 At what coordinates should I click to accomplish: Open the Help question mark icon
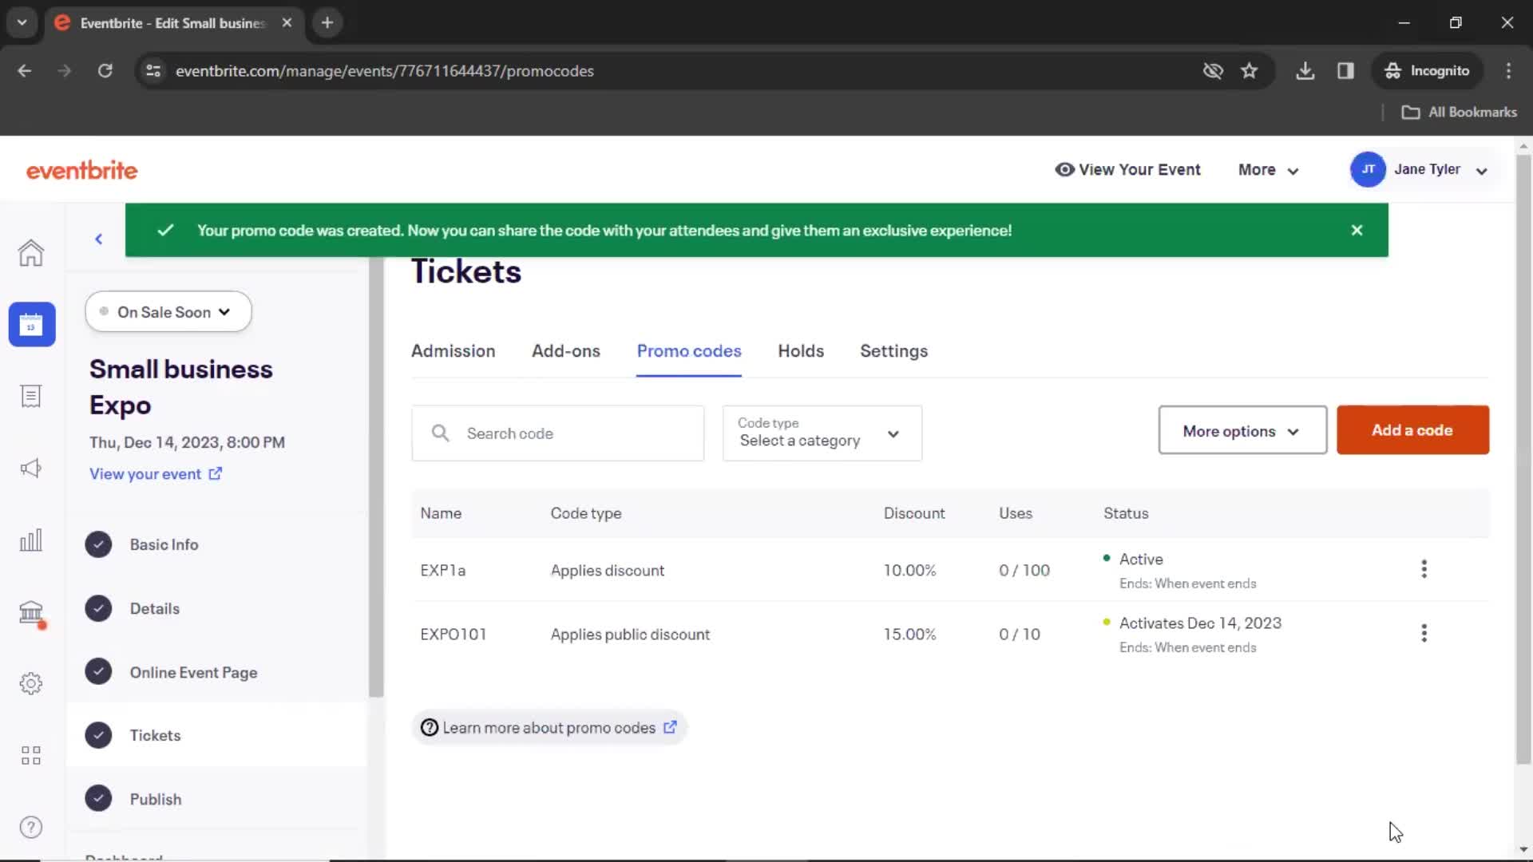[31, 827]
